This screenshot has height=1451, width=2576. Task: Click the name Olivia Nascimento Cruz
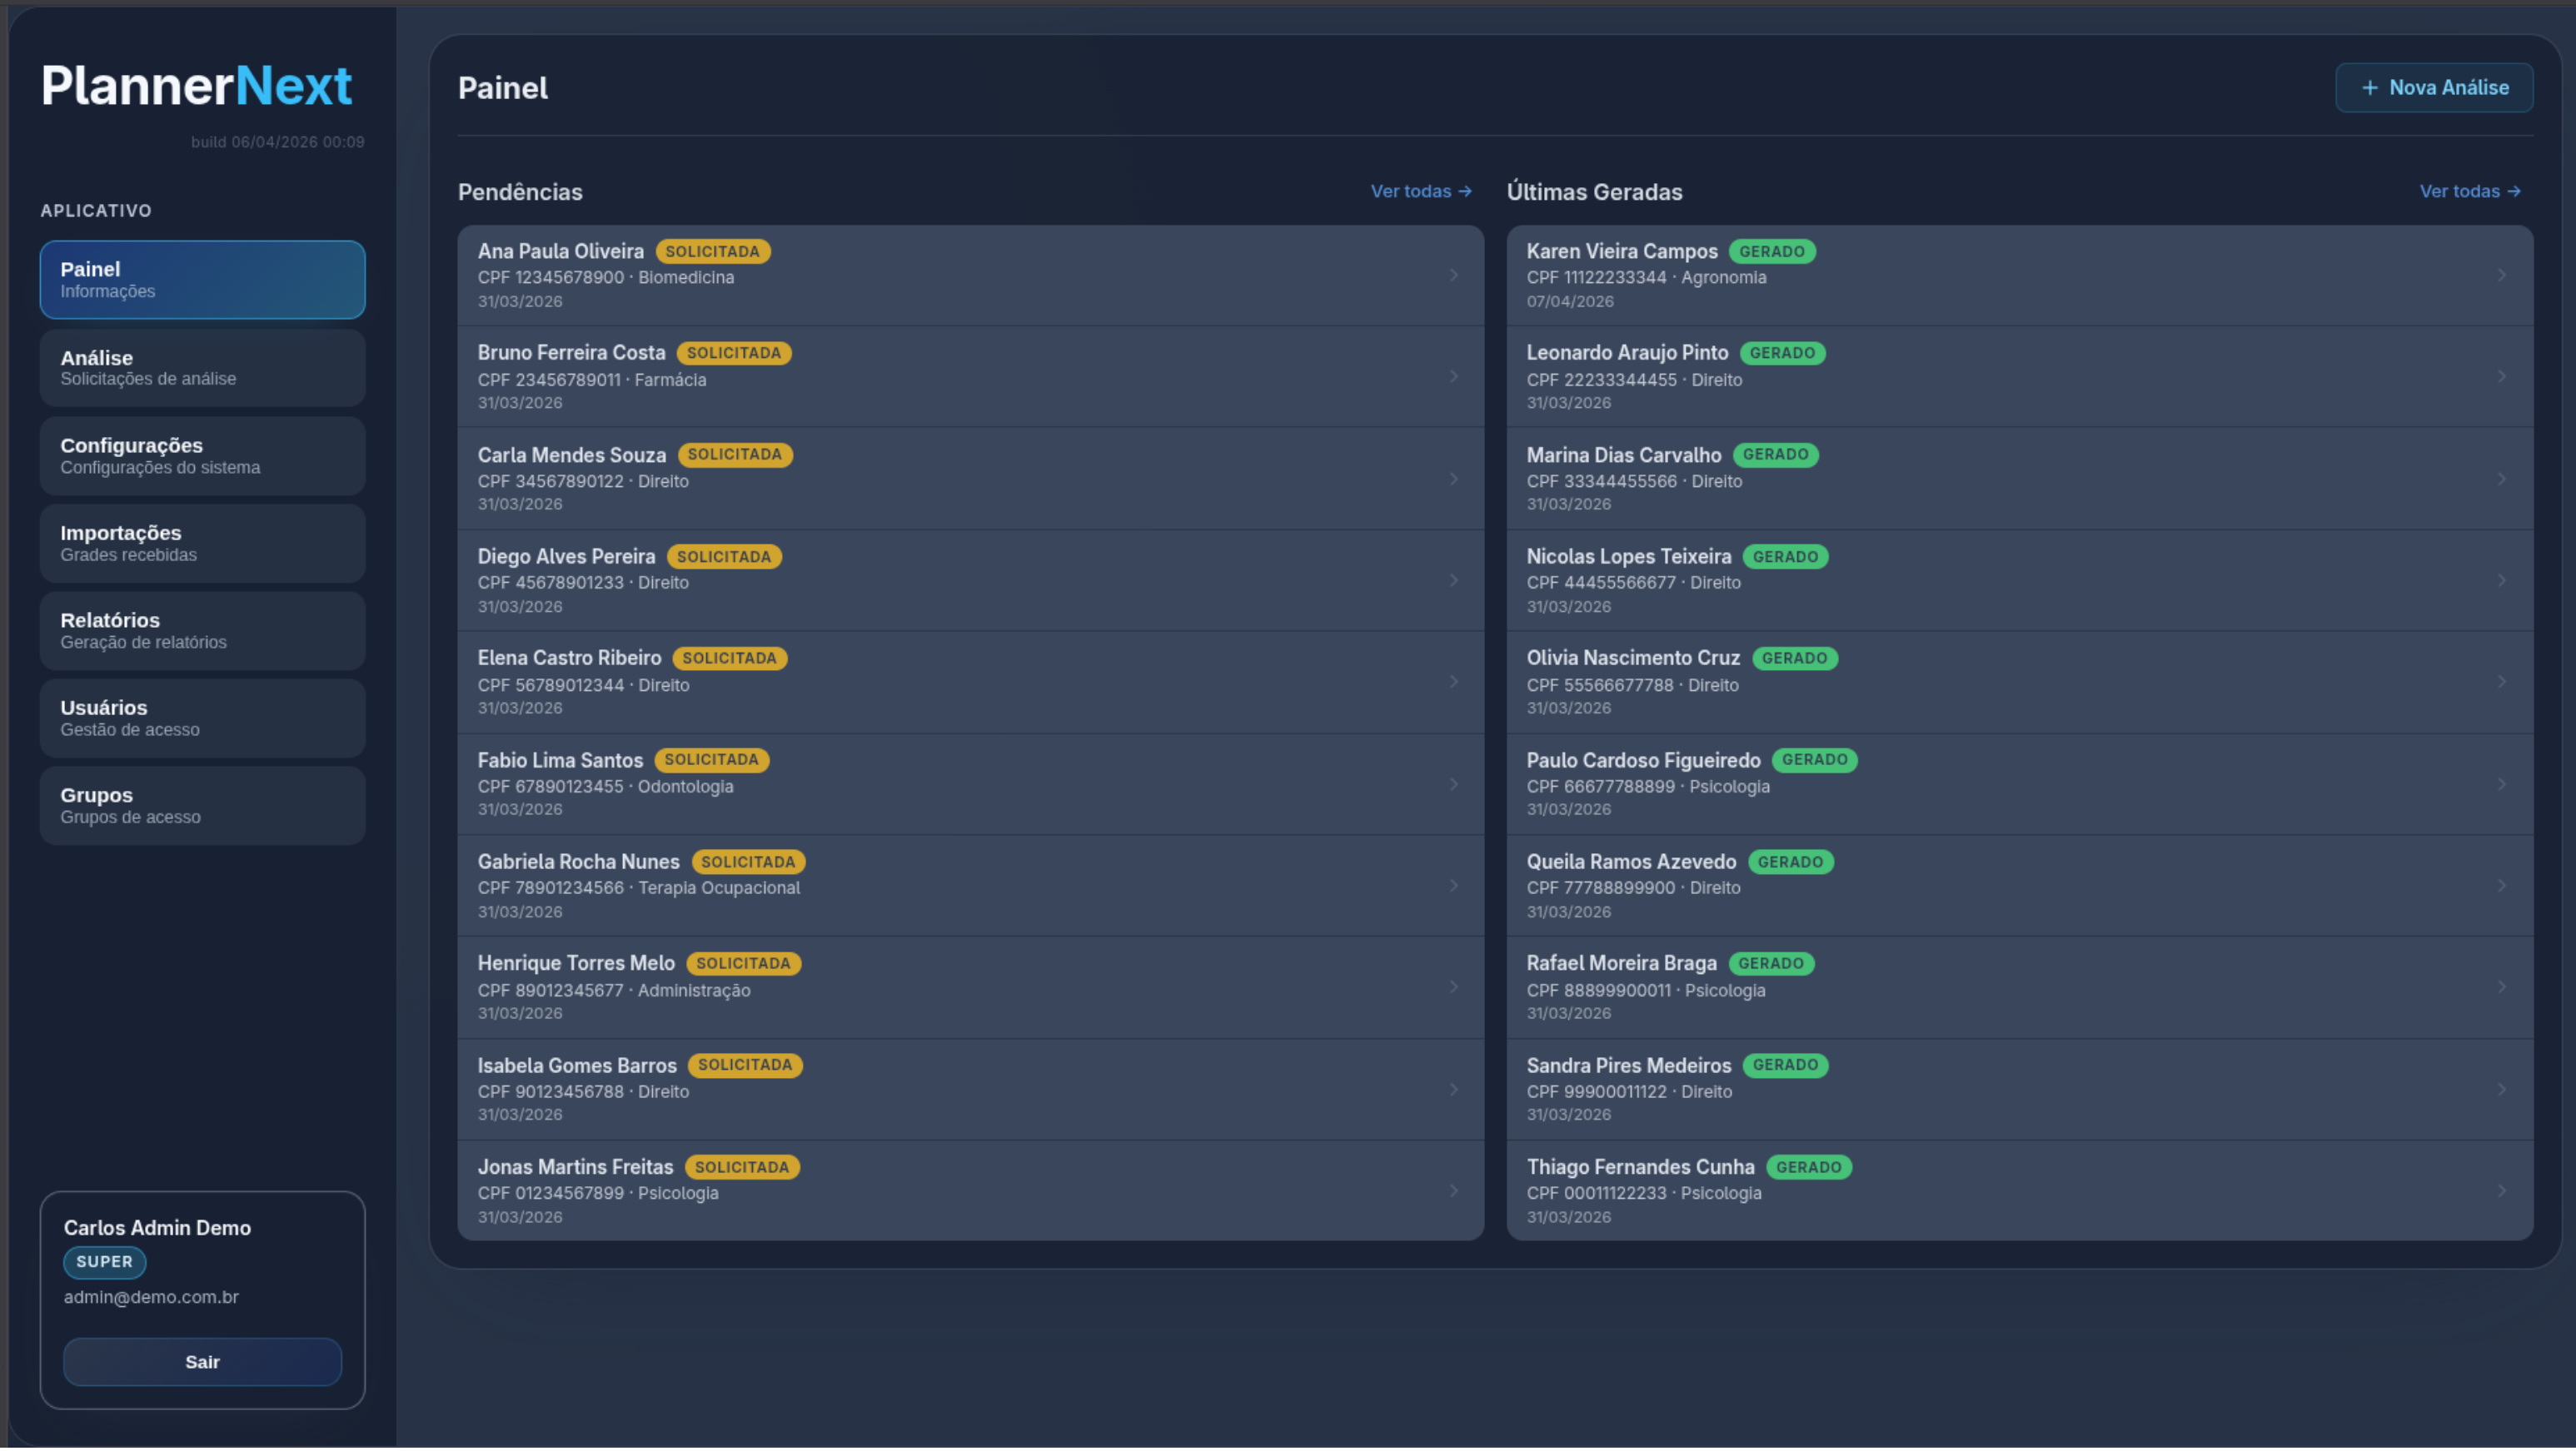click(1633, 658)
